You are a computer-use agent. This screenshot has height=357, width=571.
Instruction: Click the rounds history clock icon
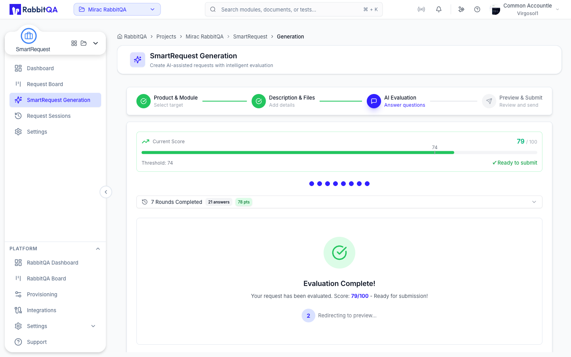(x=145, y=202)
